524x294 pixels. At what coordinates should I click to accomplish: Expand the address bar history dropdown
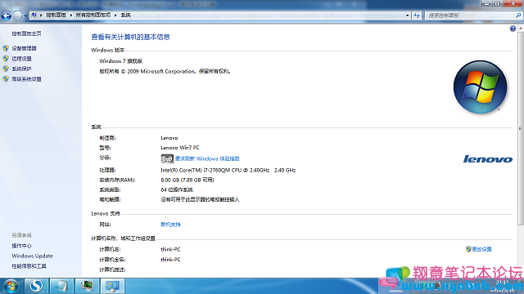[407, 16]
